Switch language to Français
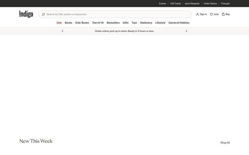The height and width of the screenshot is (155, 249). coord(225,3)
